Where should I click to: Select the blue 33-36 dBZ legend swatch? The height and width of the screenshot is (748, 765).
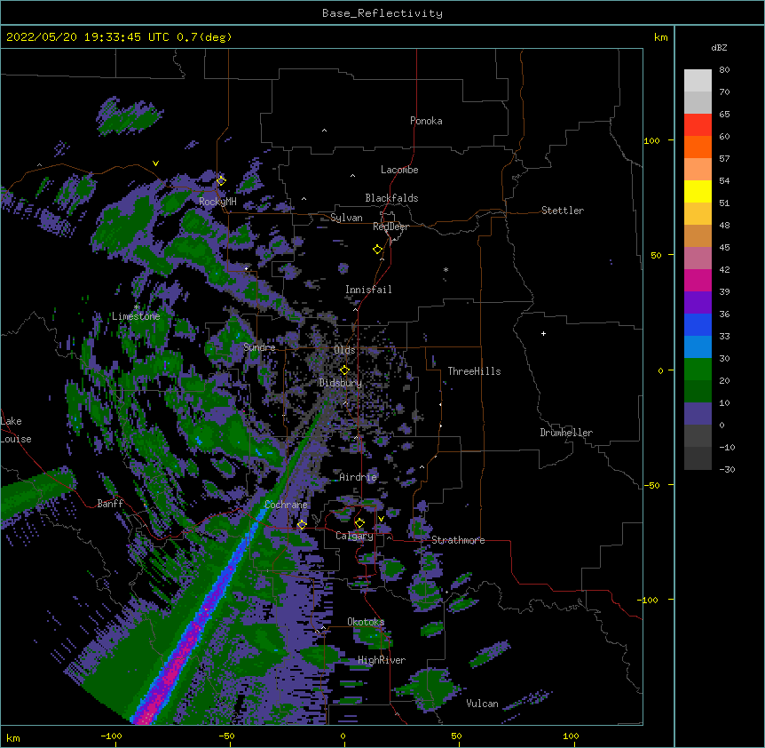coord(698,324)
